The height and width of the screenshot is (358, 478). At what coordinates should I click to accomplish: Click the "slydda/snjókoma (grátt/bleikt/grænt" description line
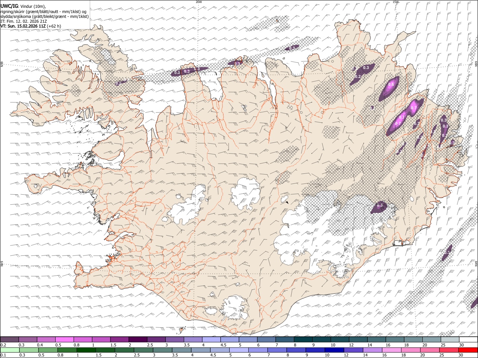coord(44,16)
